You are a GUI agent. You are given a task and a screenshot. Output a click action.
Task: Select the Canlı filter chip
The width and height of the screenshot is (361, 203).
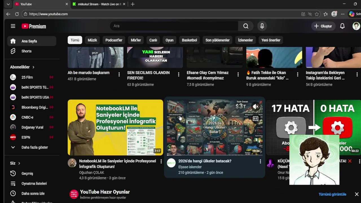[x=153, y=40]
